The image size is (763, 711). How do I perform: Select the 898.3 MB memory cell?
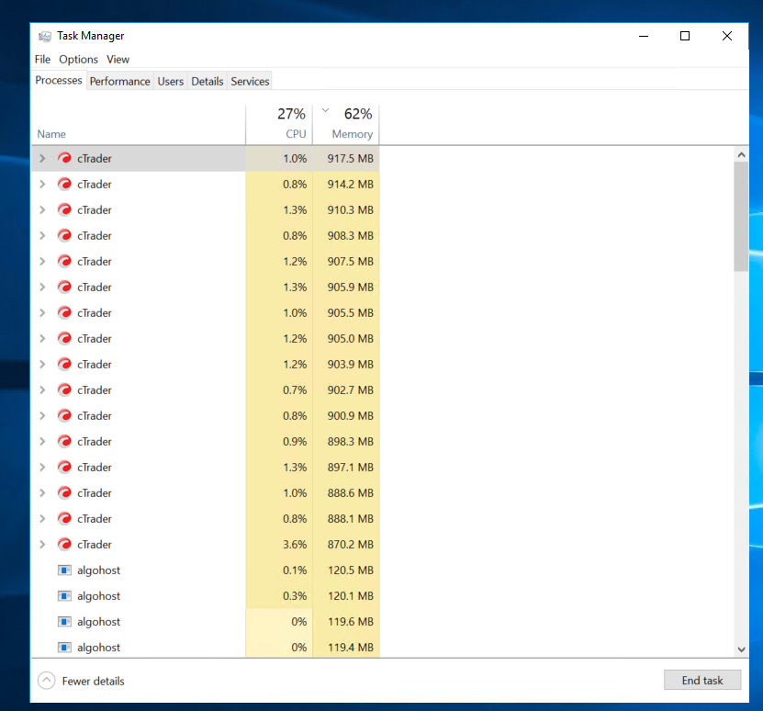coord(346,442)
